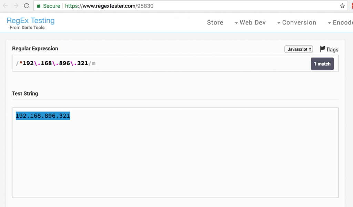Click the flags link text
The image size is (353, 207).
[x=332, y=49]
